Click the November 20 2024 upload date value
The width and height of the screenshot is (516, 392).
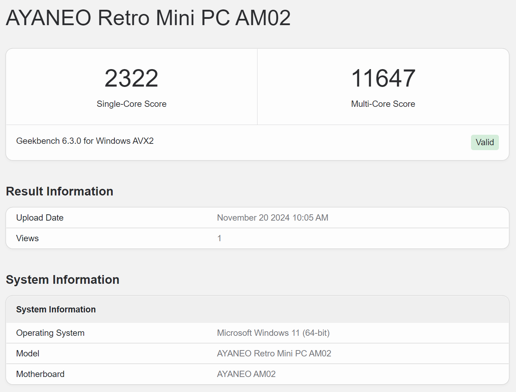click(x=272, y=218)
